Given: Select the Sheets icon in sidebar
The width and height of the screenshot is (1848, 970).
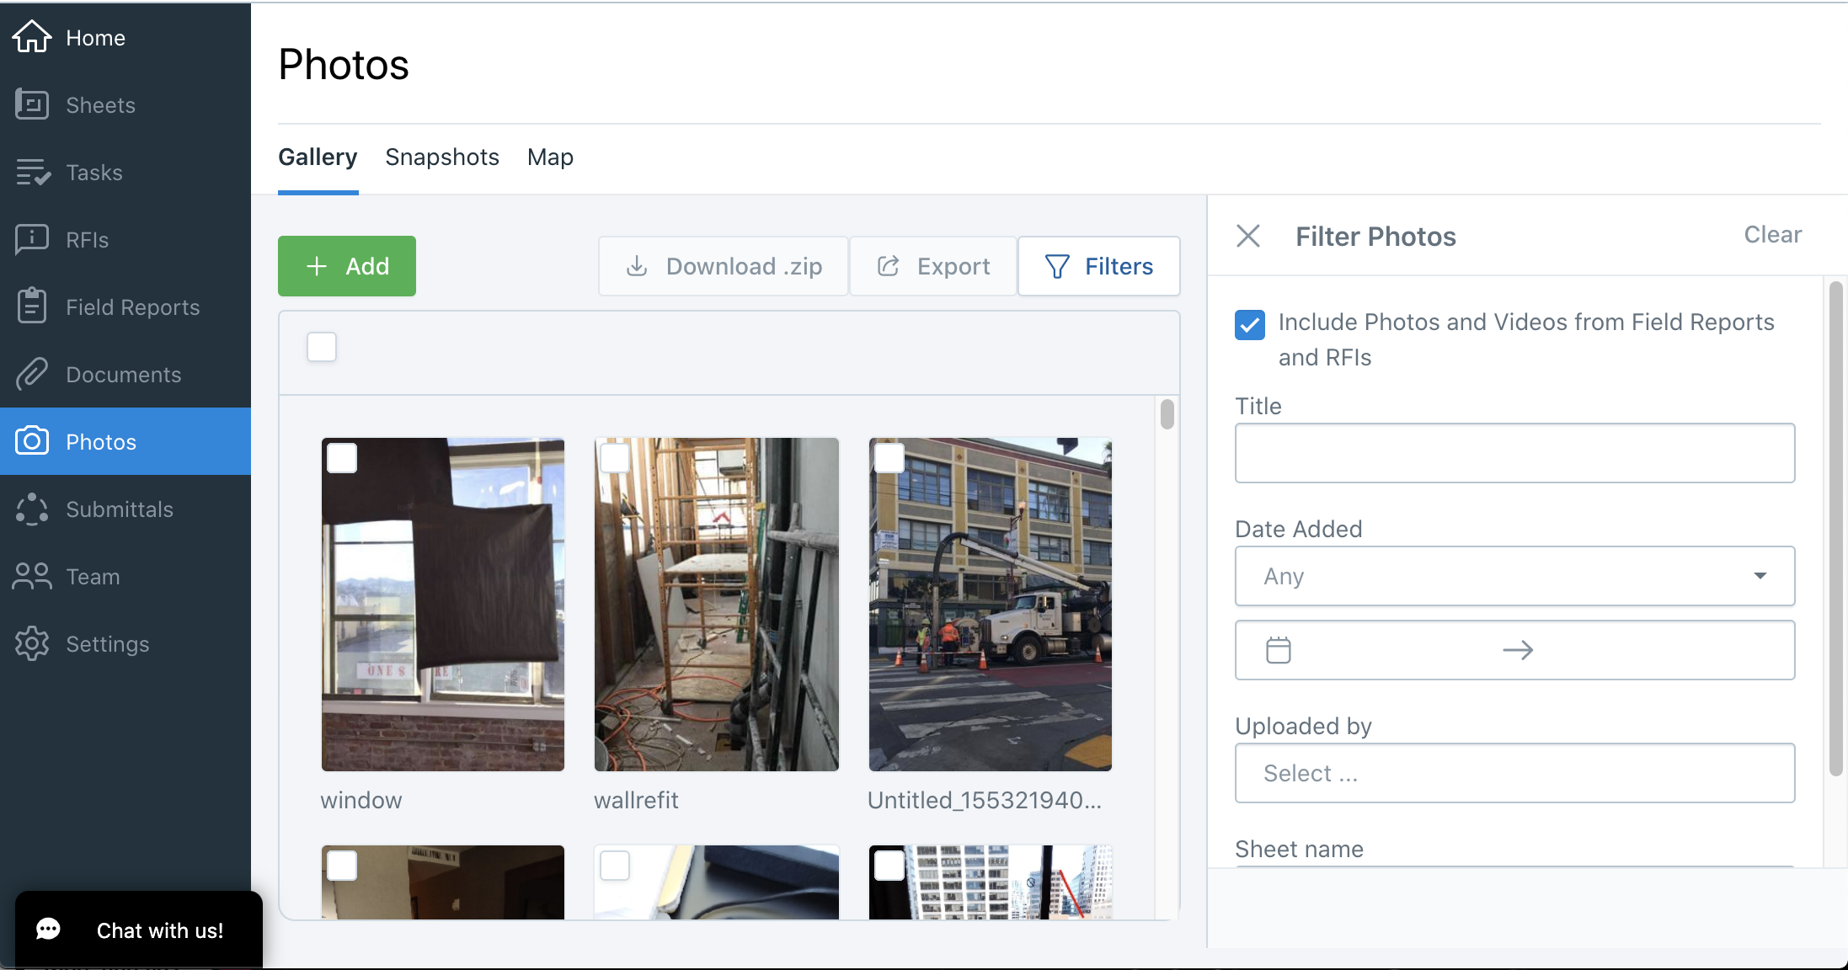Looking at the screenshot, I should [x=32, y=104].
